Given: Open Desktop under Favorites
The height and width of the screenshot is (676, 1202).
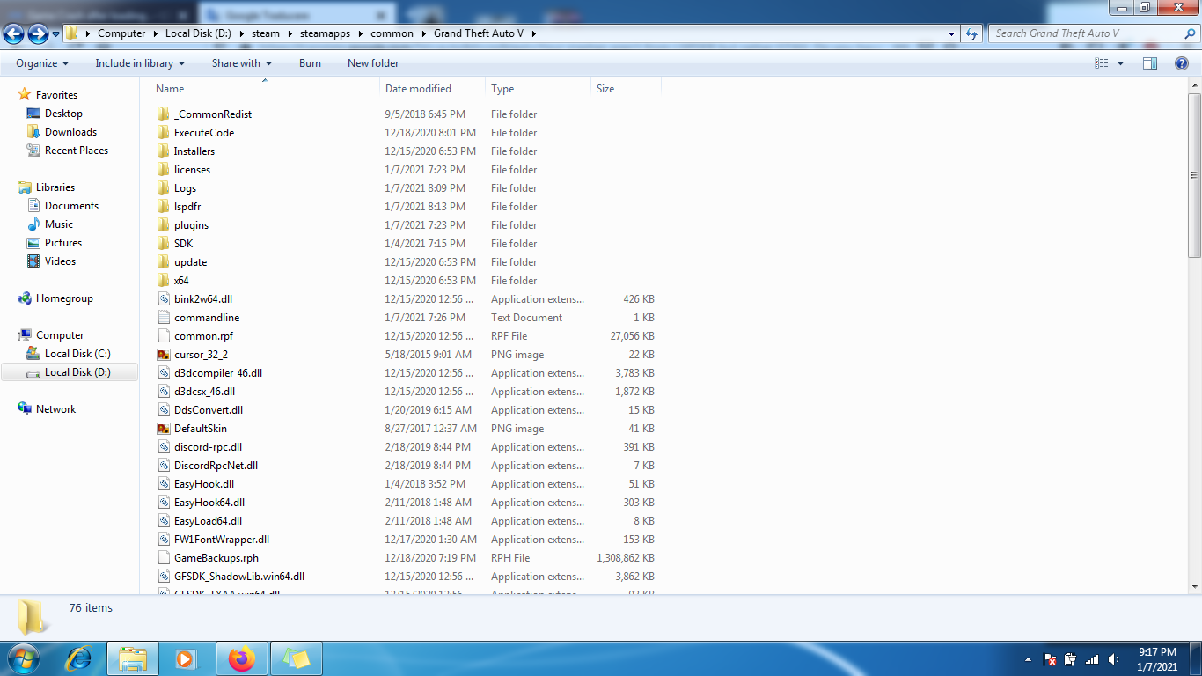Looking at the screenshot, I should (63, 114).
